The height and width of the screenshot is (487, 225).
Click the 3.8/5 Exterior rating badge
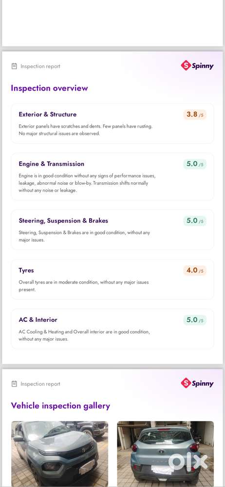[195, 115]
